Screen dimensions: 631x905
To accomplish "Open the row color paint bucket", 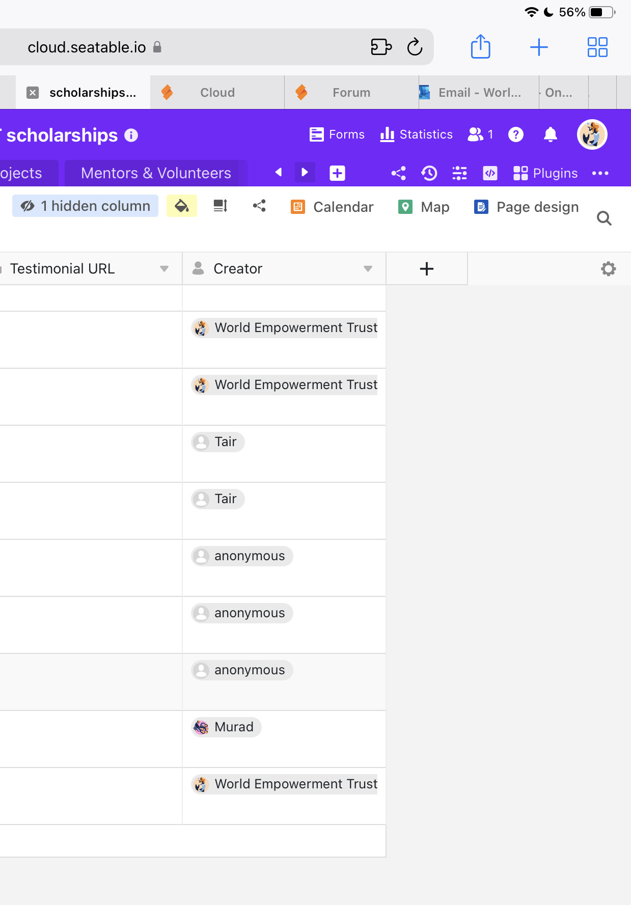I will (182, 206).
